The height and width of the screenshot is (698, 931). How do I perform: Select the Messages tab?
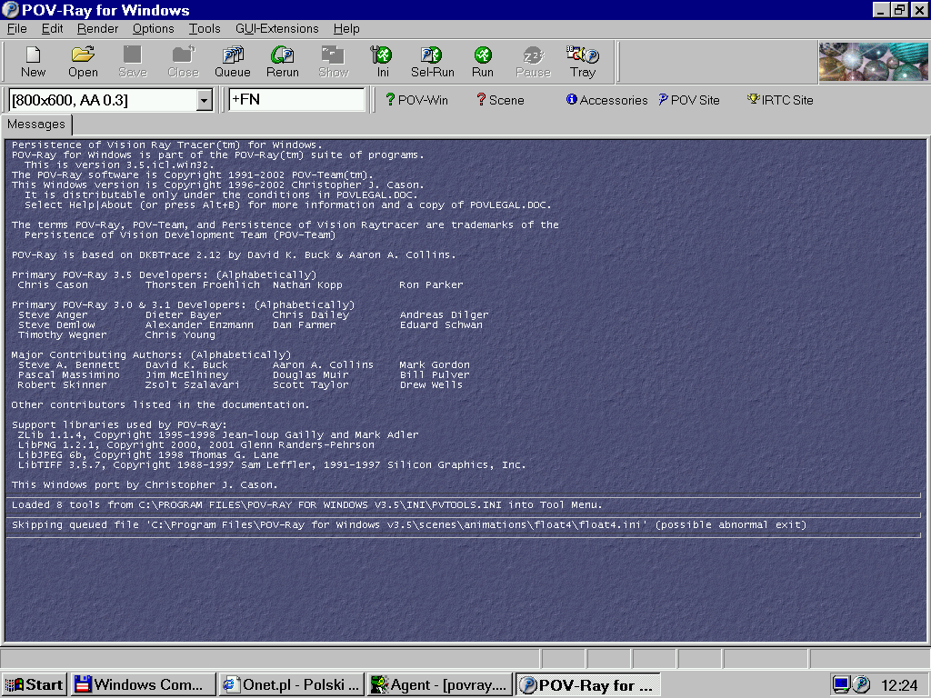tap(36, 125)
